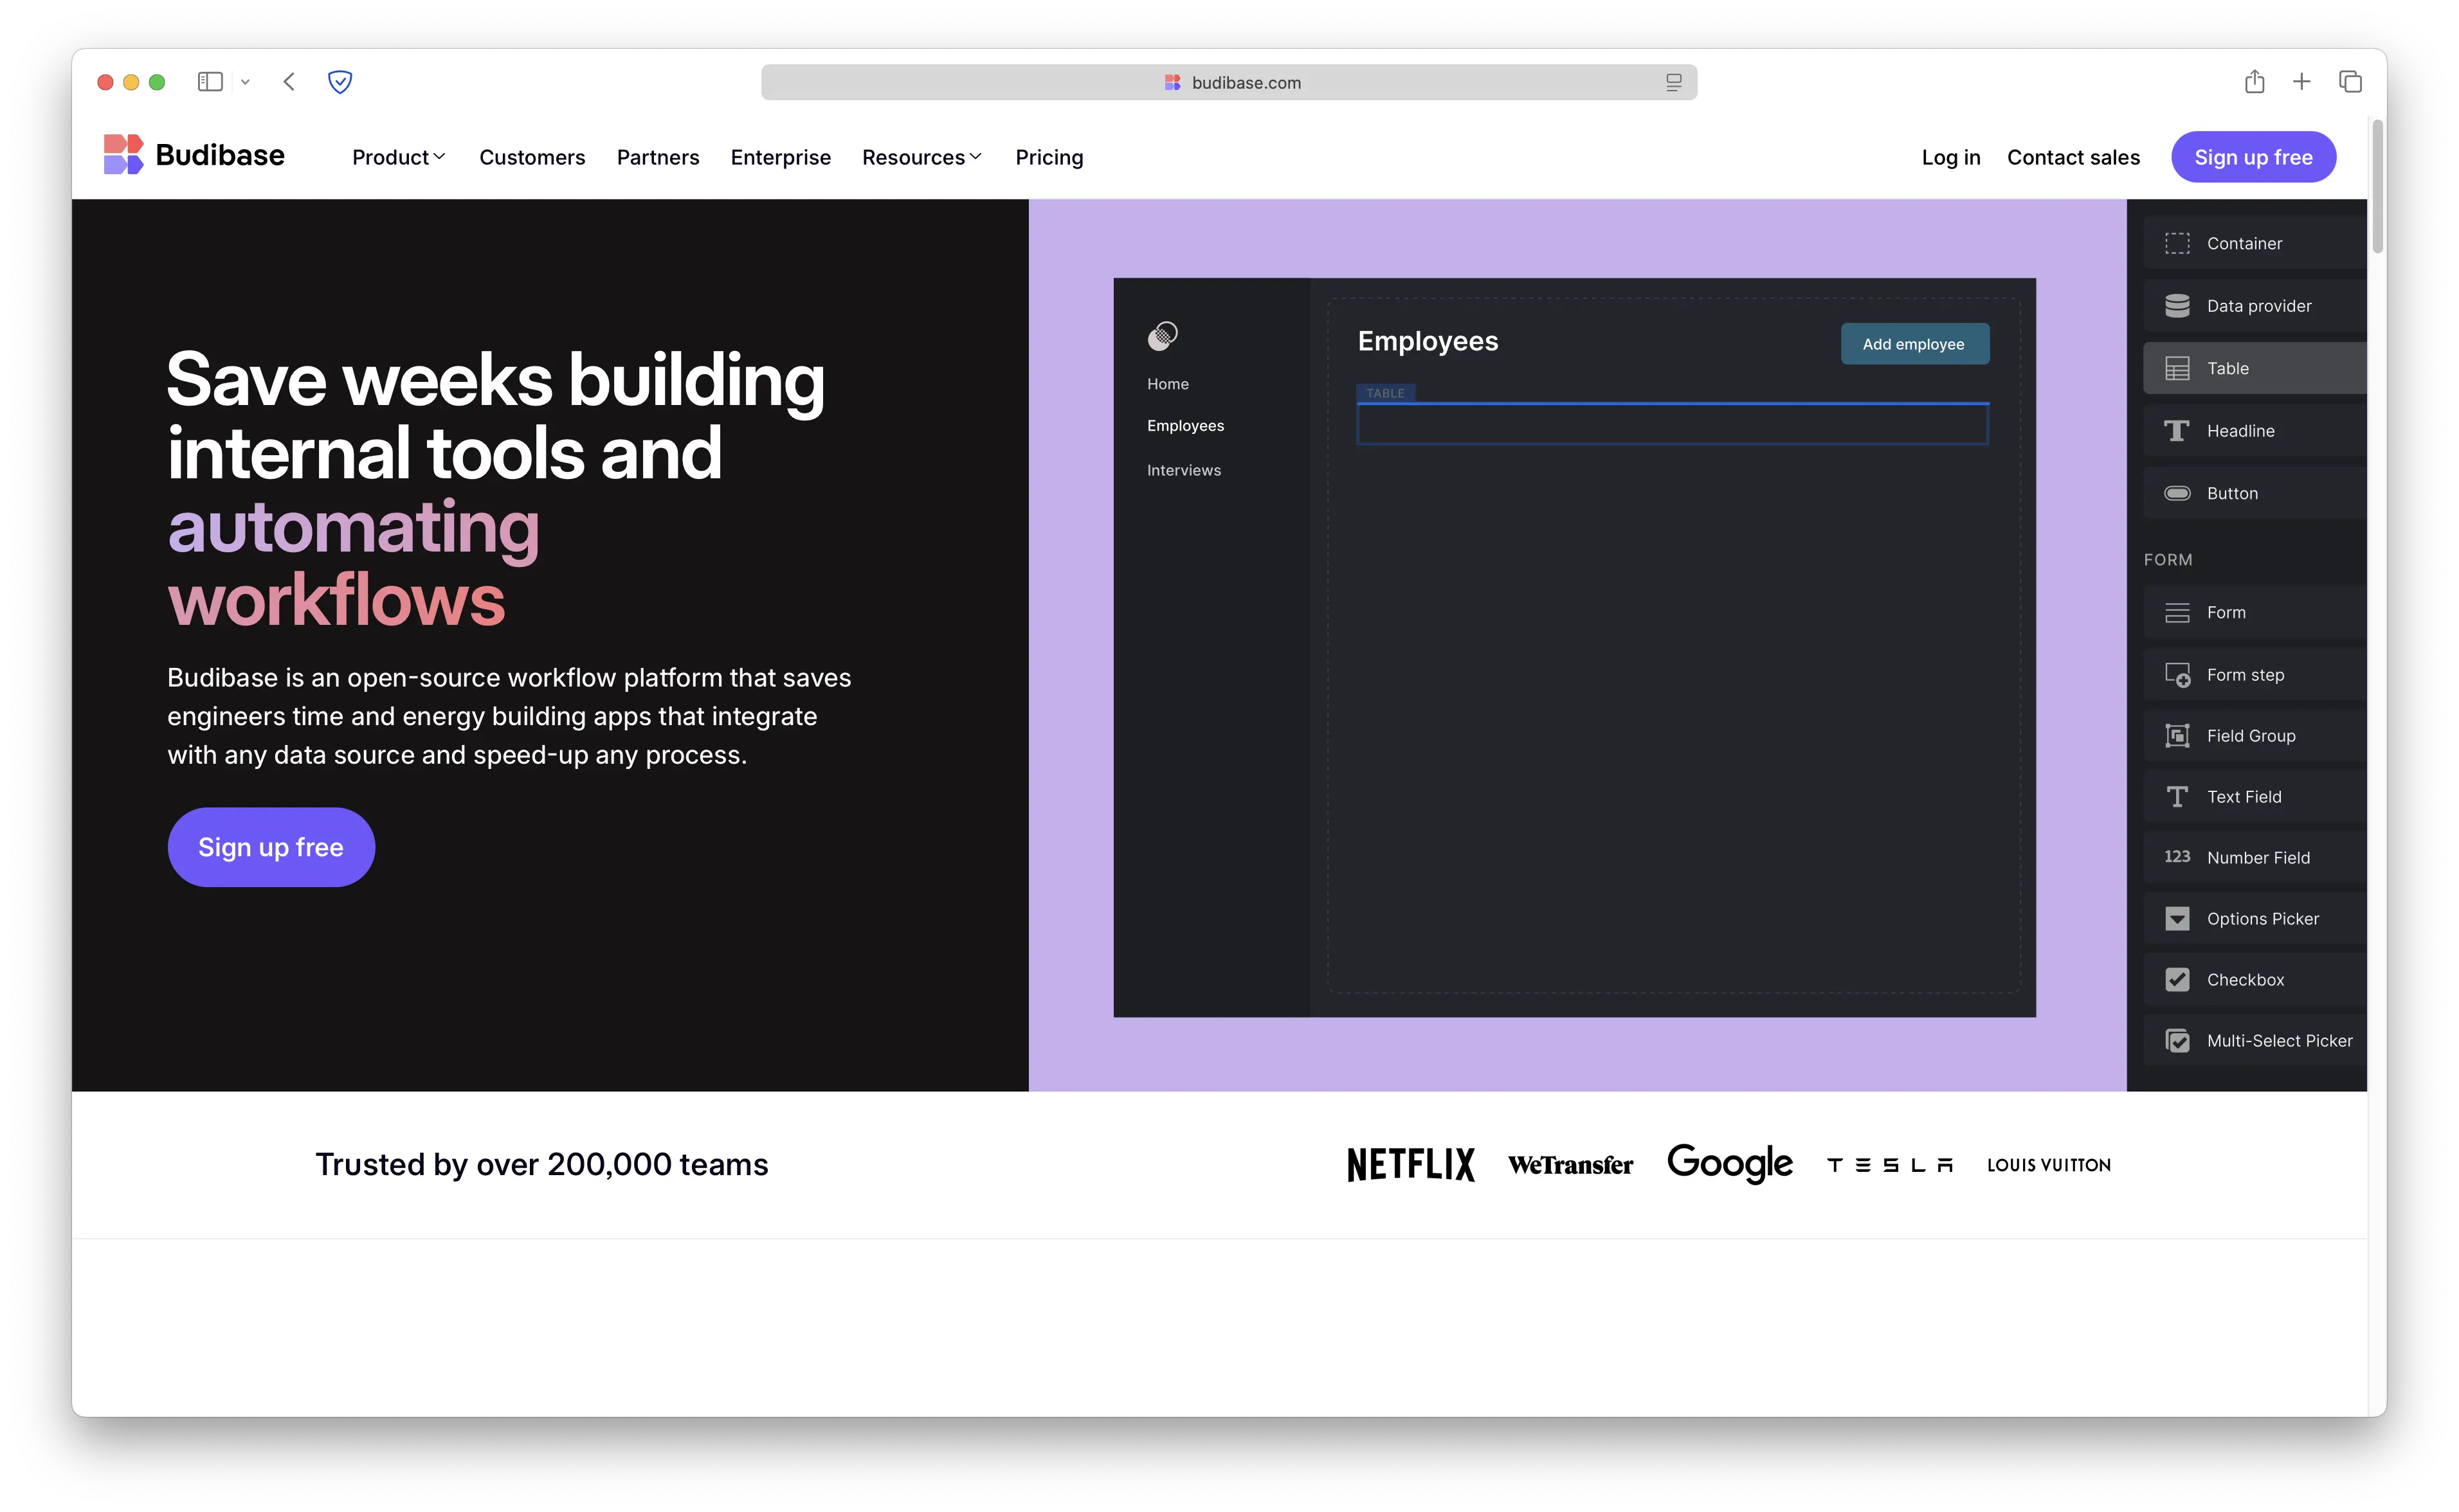
Task: Click the Budibase logo icon
Action: [123, 155]
